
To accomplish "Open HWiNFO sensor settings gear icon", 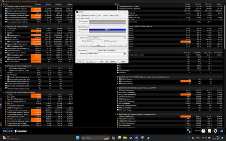I will [215, 131].
